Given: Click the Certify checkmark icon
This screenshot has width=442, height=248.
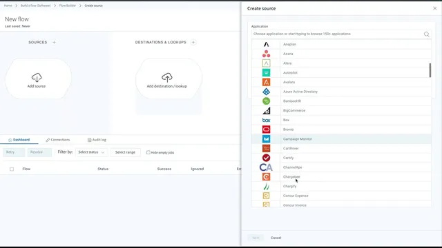Looking at the screenshot, I should coord(266,158).
